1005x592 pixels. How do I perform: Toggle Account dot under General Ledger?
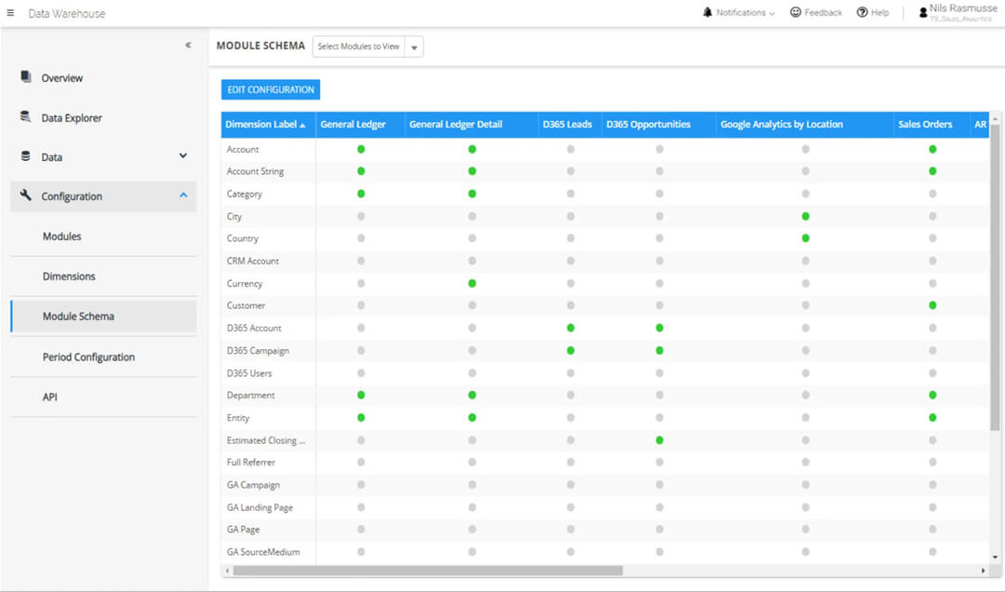(361, 149)
